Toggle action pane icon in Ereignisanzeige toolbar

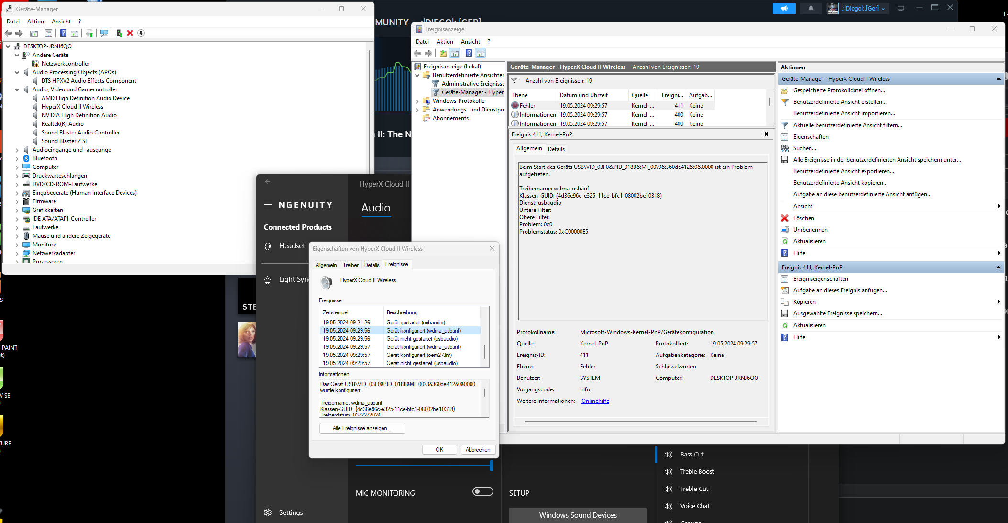[481, 53]
